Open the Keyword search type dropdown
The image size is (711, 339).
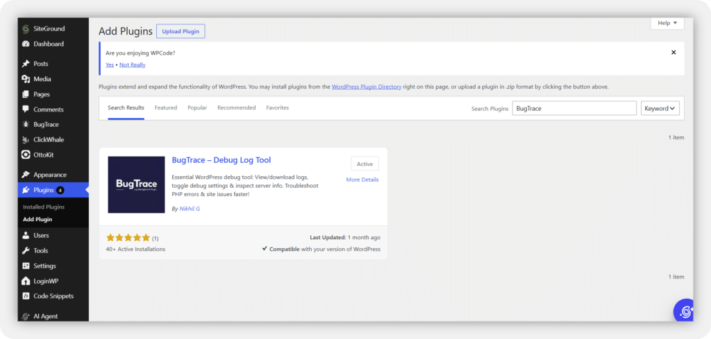(660, 108)
